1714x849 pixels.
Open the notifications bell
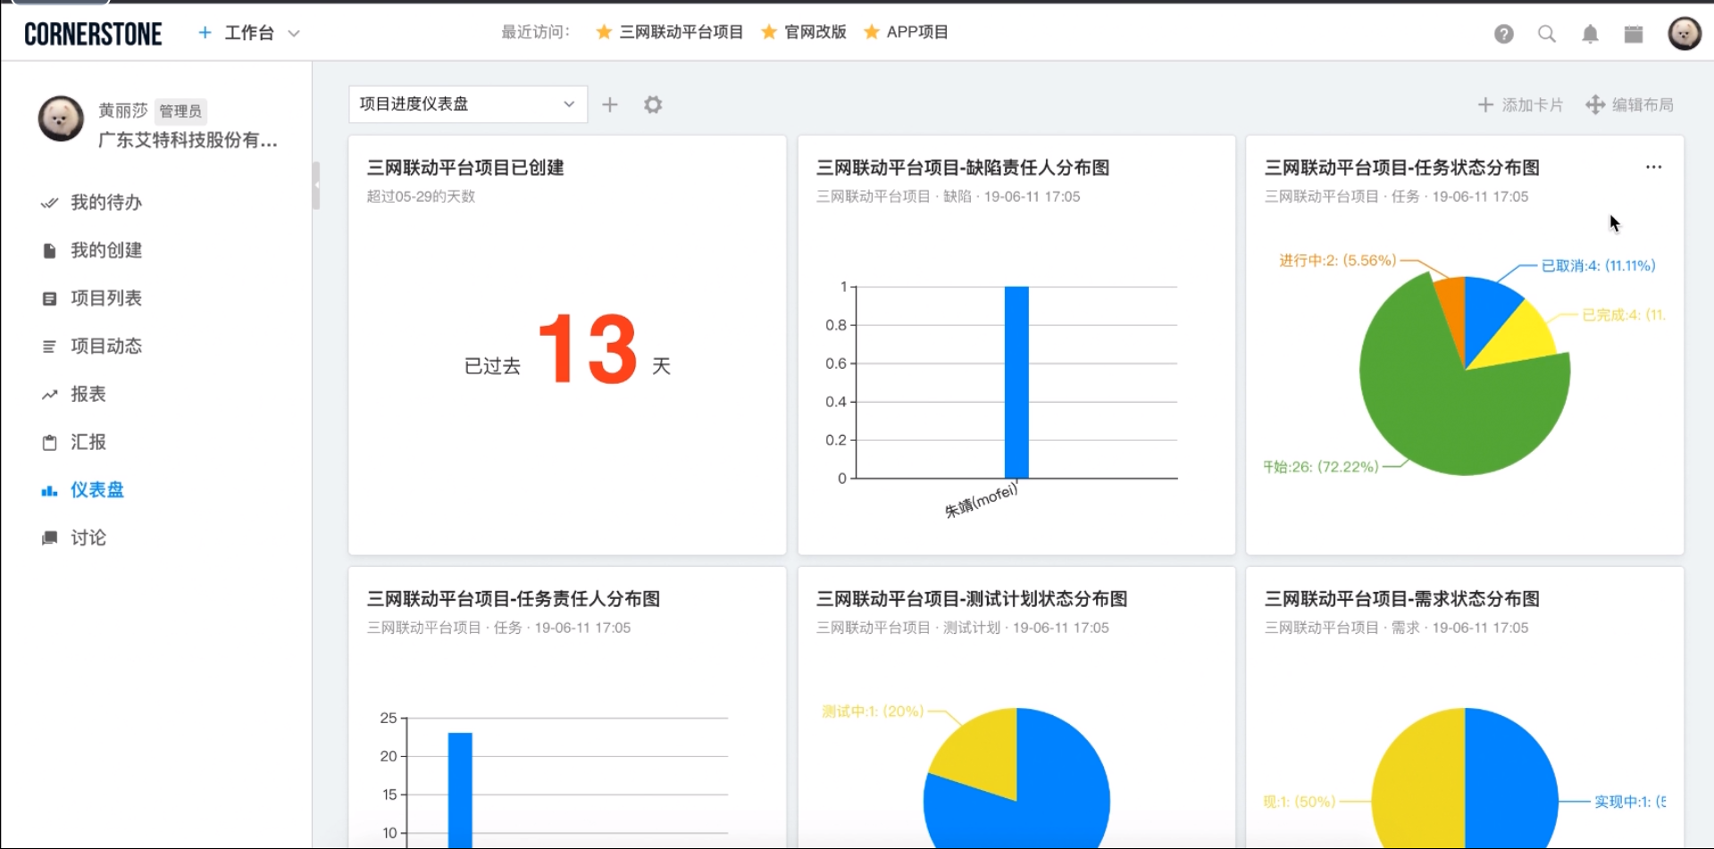tap(1591, 33)
